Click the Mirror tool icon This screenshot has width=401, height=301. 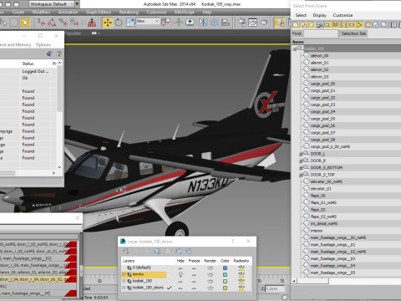(203, 23)
